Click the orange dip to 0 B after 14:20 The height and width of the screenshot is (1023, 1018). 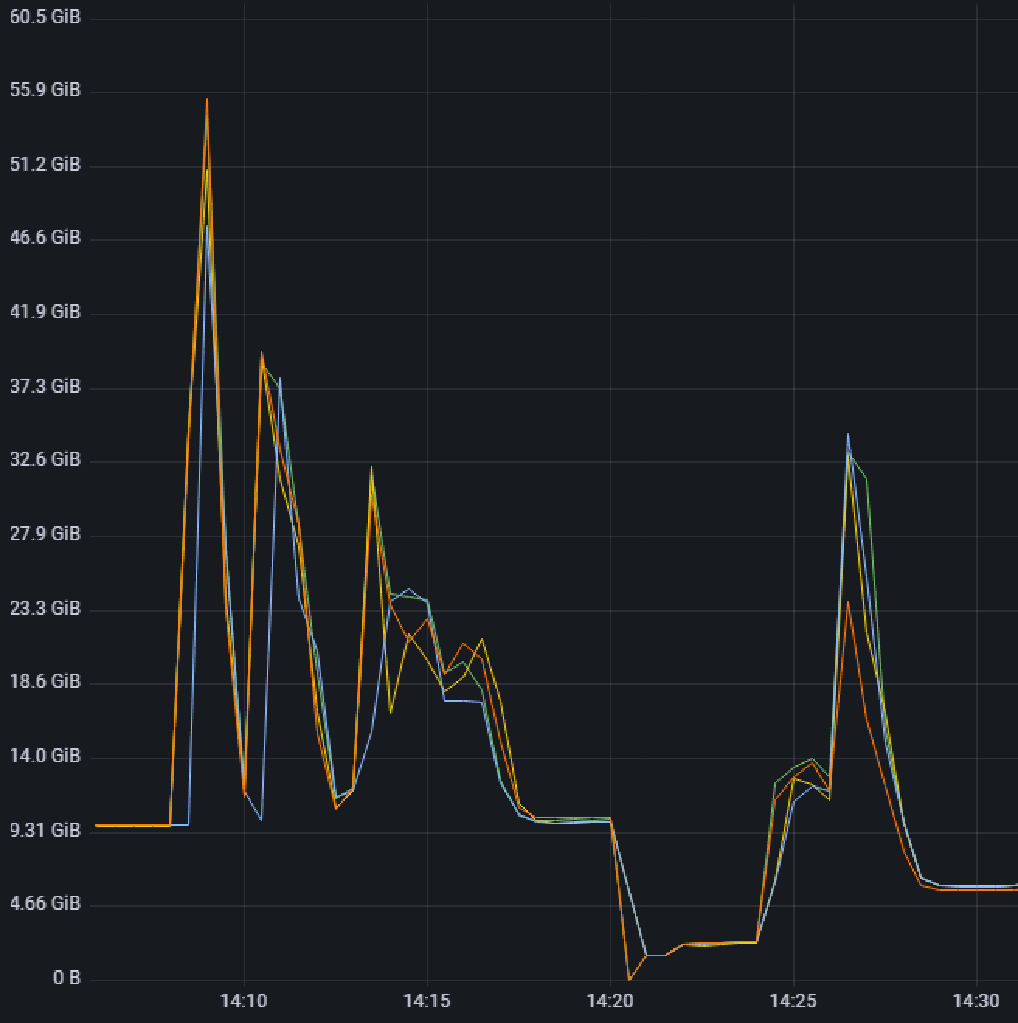tap(629, 980)
